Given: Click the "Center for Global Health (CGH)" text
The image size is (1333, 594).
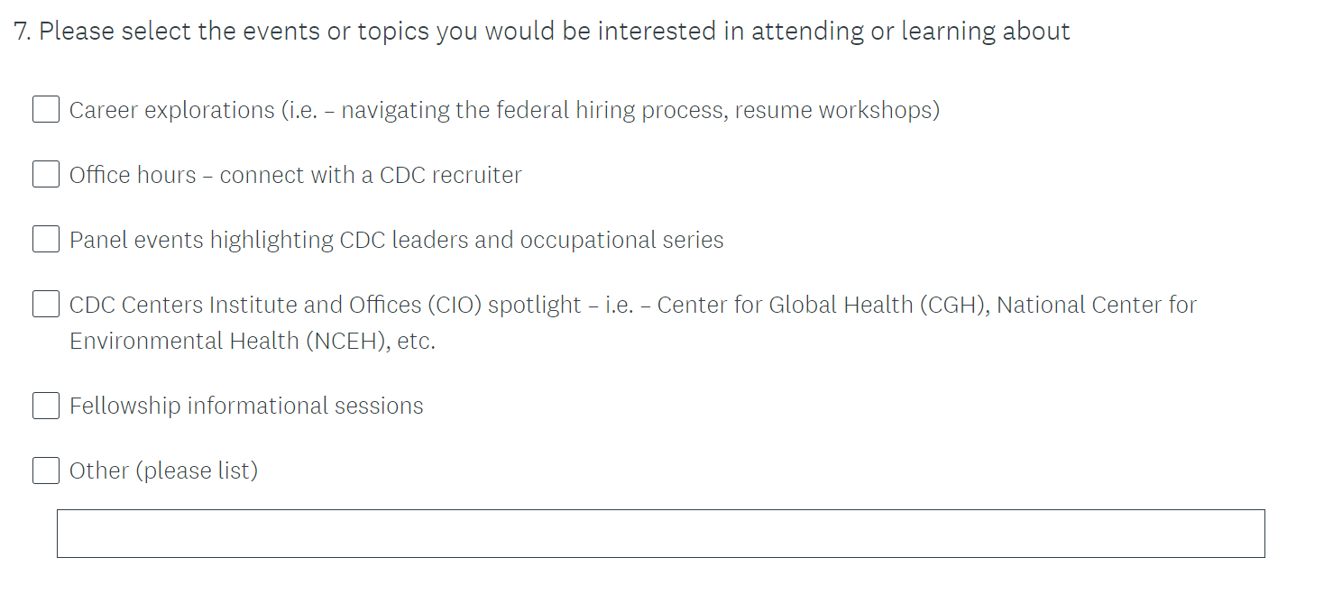Looking at the screenshot, I should (x=821, y=305).
